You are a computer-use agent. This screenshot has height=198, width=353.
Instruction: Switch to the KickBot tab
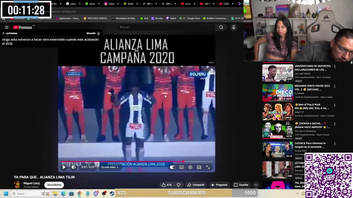tap(130, 4)
